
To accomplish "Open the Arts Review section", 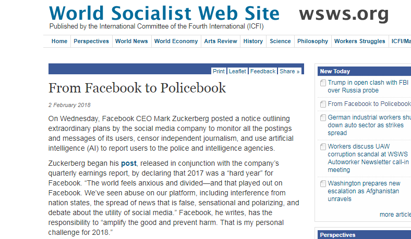I will click(x=221, y=41).
